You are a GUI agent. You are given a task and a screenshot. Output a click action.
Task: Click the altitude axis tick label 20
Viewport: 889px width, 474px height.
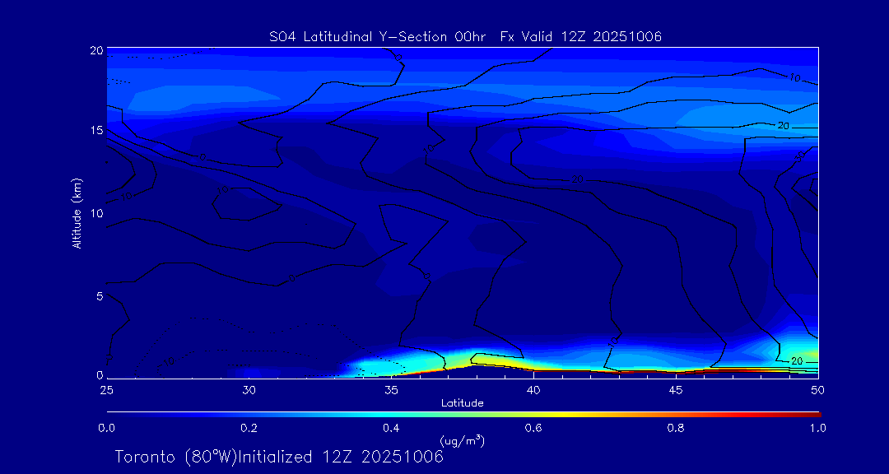pos(96,50)
